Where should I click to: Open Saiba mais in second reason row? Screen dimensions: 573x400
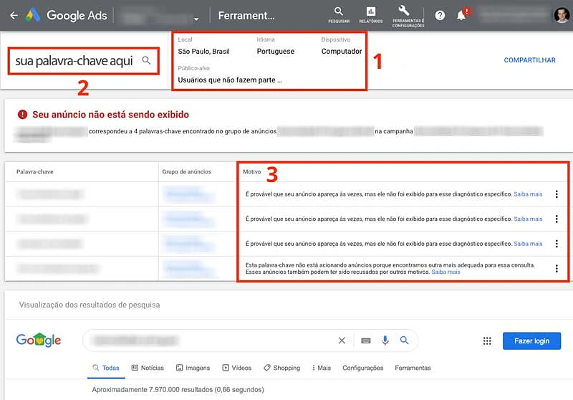[x=528, y=219]
